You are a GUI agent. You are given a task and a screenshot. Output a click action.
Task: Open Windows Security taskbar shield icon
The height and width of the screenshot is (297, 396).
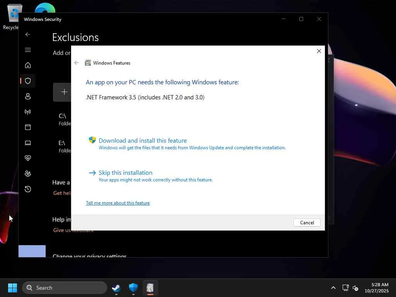[x=133, y=288]
